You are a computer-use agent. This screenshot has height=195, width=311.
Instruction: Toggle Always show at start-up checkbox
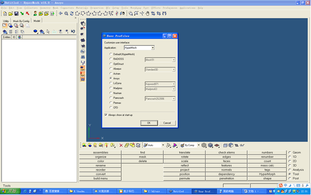coord(106,115)
